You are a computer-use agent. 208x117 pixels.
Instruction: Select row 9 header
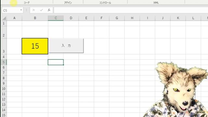[x=4, y=83]
